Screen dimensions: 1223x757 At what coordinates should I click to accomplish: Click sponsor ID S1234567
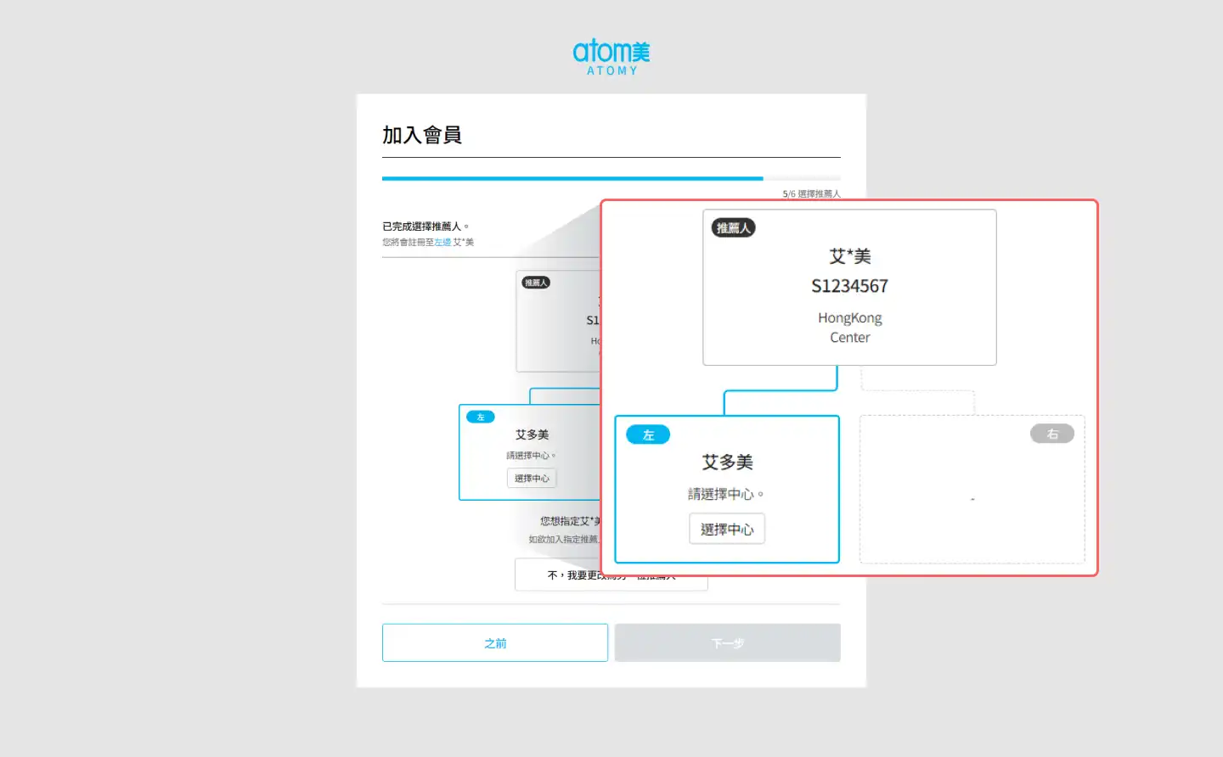click(x=849, y=286)
